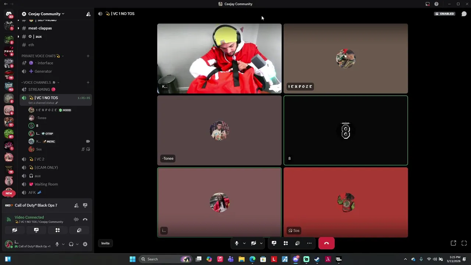Open User Settings gear icon
The width and height of the screenshot is (471, 265).
[x=85, y=244]
